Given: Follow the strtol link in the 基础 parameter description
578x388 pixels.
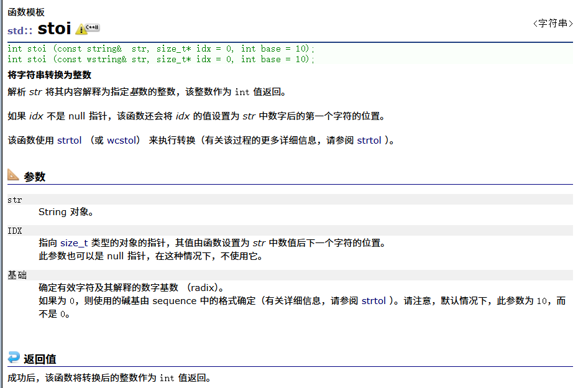Looking at the screenshot, I should tap(374, 301).
